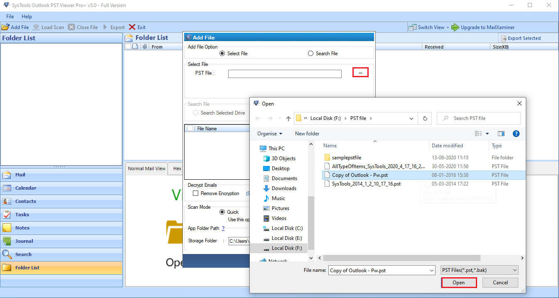Open recent locations dropdown arrow

click(x=279, y=118)
